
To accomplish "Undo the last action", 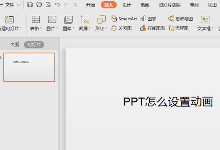I will pyautogui.click(x=58, y=5).
